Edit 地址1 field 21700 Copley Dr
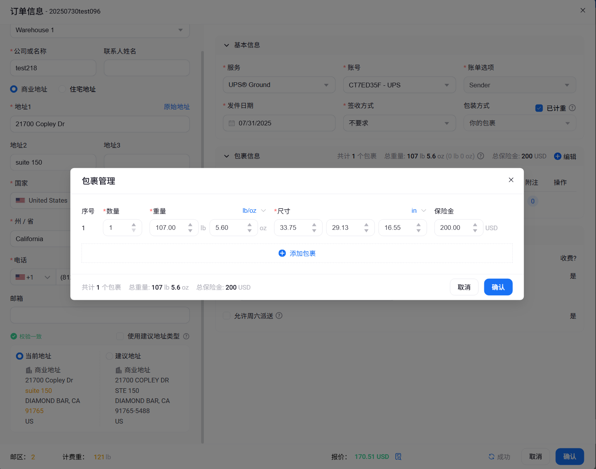The height and width of the screenshot is (469, 596). tap(100, 124)
